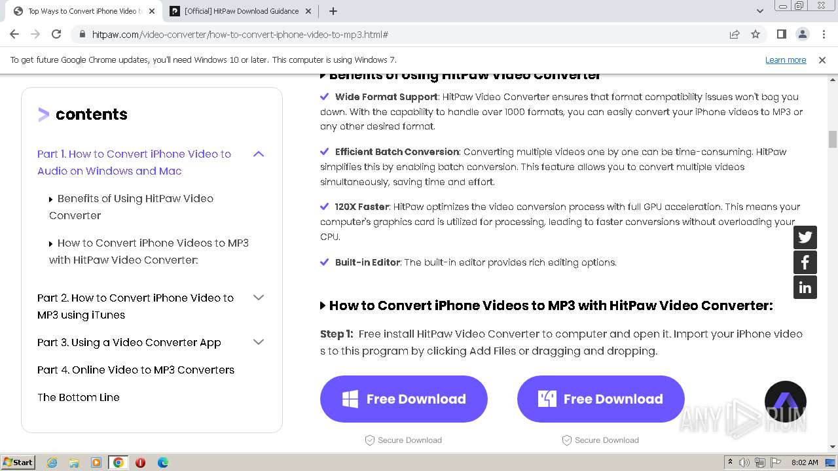Open Internet Explorer from taskbar

click(52, 462)
